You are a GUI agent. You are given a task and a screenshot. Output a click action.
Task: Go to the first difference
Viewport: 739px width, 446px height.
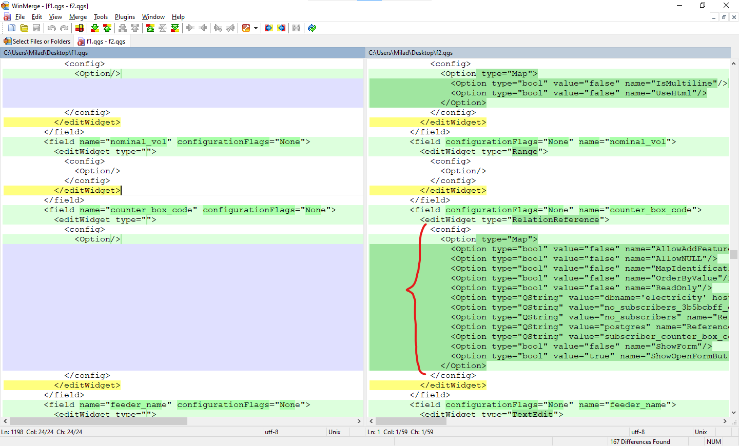tap(150, 28)
